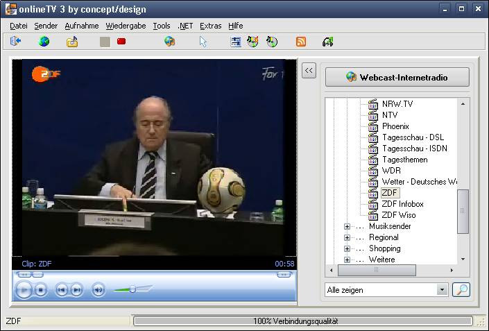Click the green headphones toolbar icon
The height and width of the screenshot is (331, 489).
pos(328,42)
